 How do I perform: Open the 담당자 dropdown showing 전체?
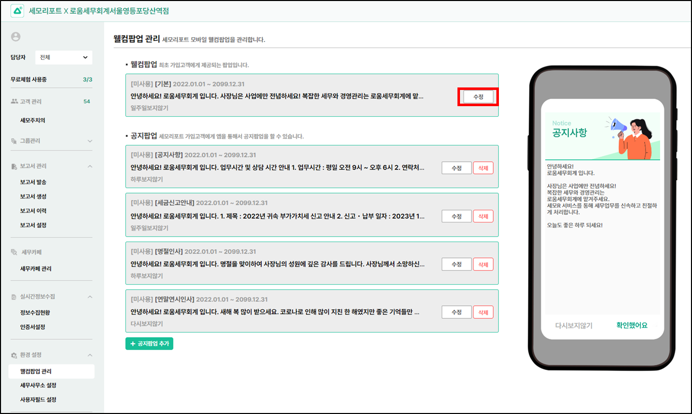coord(64,58)
